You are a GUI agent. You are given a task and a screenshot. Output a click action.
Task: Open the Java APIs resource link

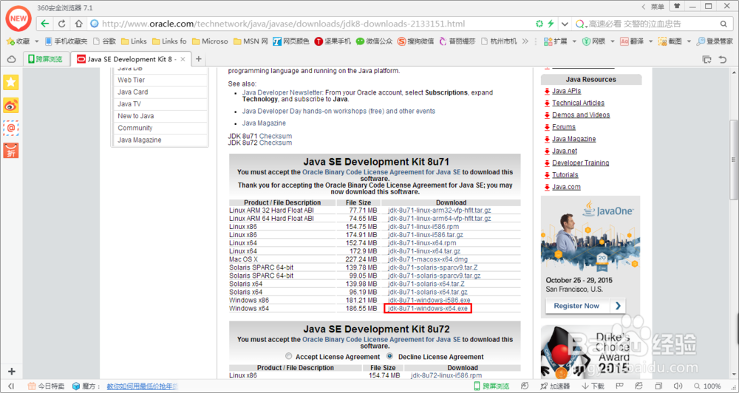[567, 91]
